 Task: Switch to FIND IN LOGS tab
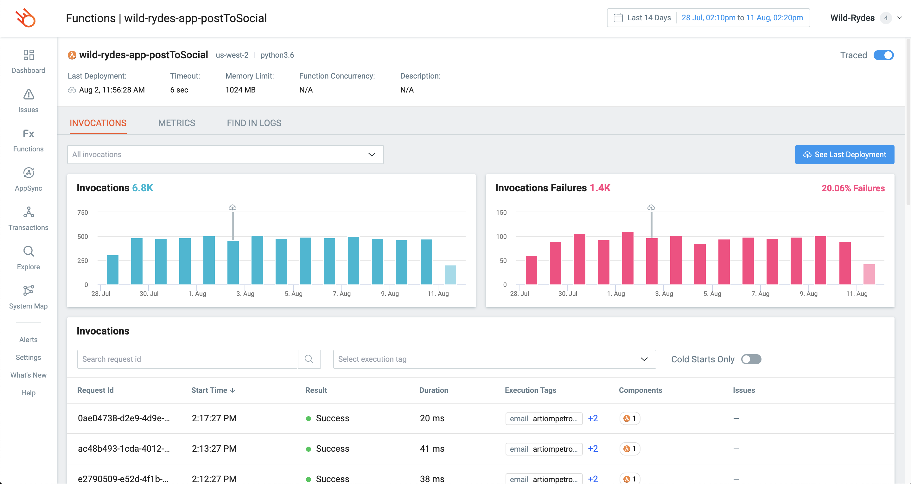(x=254, y=123)
